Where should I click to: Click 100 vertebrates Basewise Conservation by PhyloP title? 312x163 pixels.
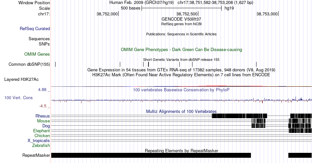(181, 90)
